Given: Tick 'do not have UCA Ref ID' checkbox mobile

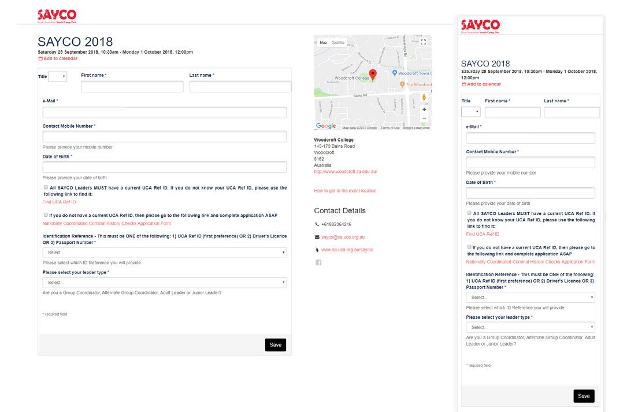Looking at the screenshot, I should pyautogui.click(x=469, y=247).
